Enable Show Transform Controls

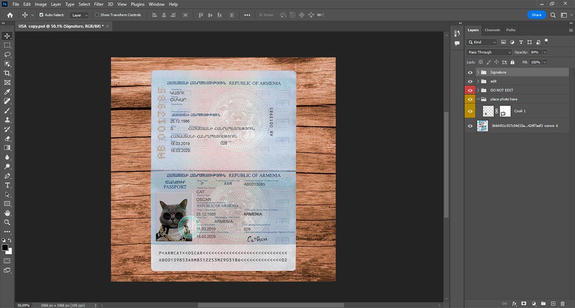[98, 15]
